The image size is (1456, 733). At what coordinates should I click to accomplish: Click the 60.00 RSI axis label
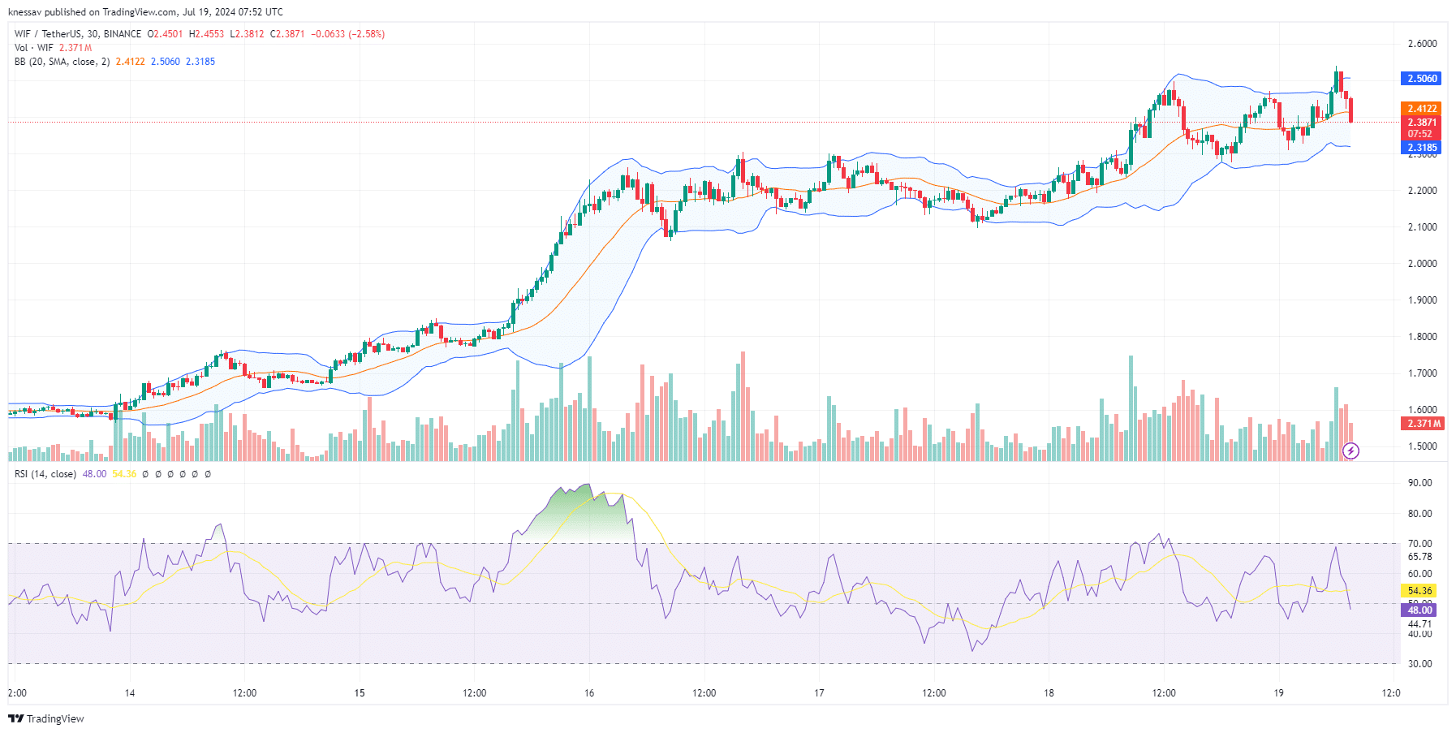1419,574
